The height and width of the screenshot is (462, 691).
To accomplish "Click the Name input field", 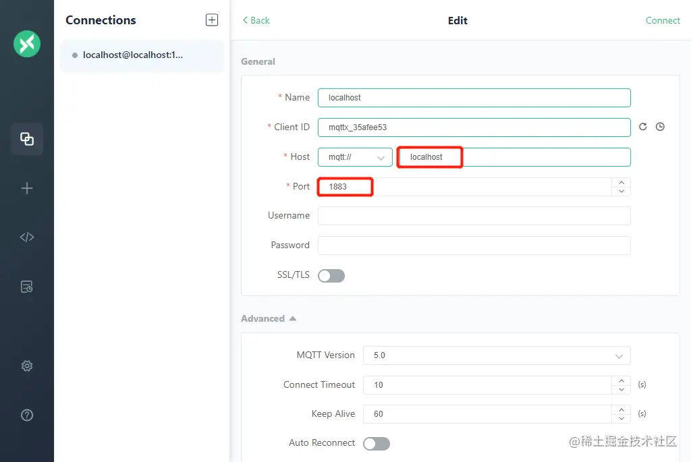I will point(474,98).
